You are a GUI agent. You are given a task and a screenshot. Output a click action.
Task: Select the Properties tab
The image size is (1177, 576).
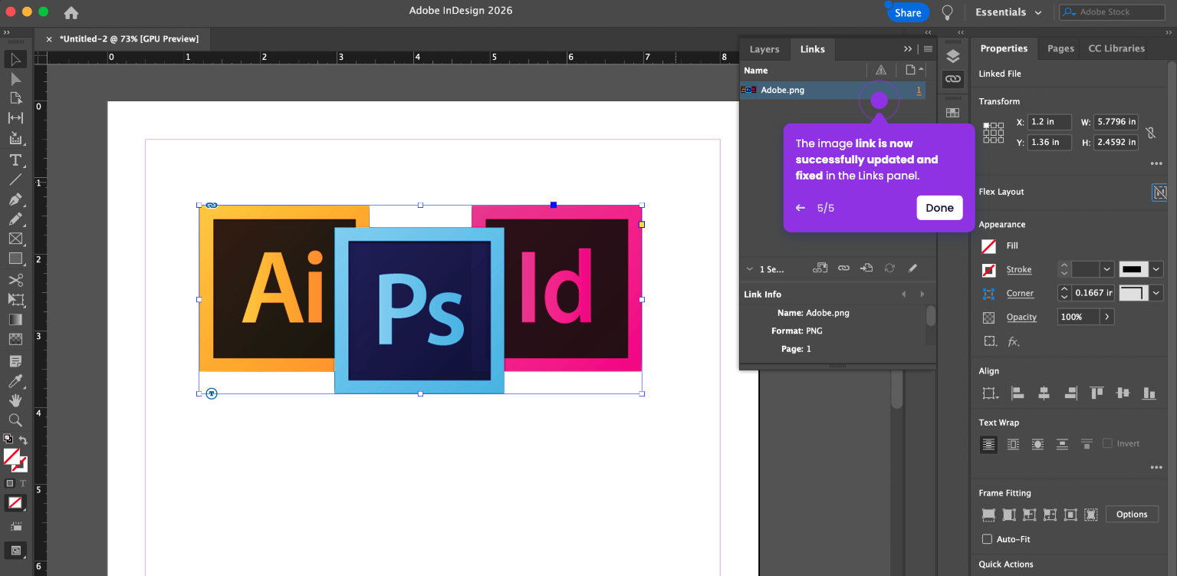point(1004,48)
